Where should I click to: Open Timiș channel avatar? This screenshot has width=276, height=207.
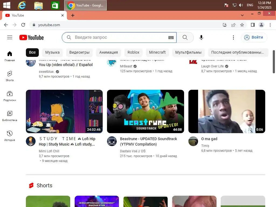193,141
